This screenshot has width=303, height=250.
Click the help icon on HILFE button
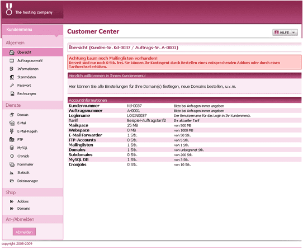[x=277, y=32]
